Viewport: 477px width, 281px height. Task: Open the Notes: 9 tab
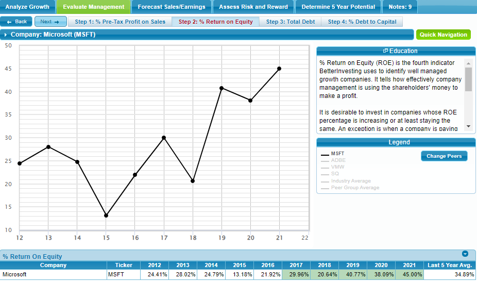point(400,7)
